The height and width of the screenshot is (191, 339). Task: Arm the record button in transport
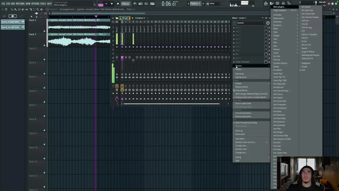pos(118,4)
